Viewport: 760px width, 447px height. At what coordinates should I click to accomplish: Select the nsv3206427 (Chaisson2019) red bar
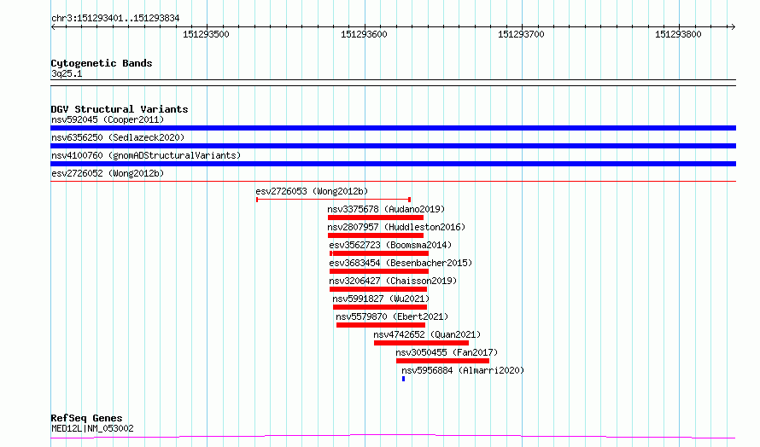coord(378,289)
